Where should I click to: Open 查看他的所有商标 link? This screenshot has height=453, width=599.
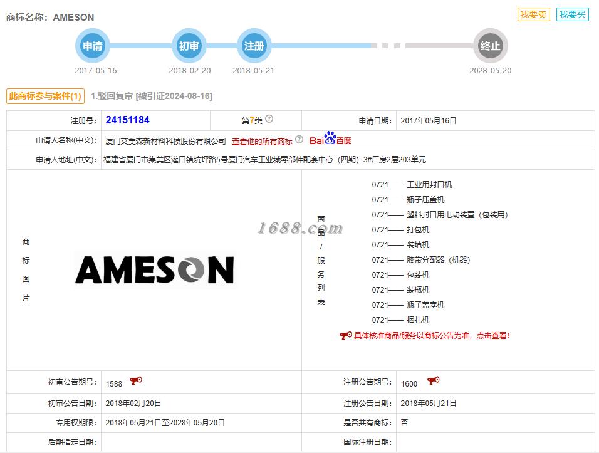click(x=262, y=142)
